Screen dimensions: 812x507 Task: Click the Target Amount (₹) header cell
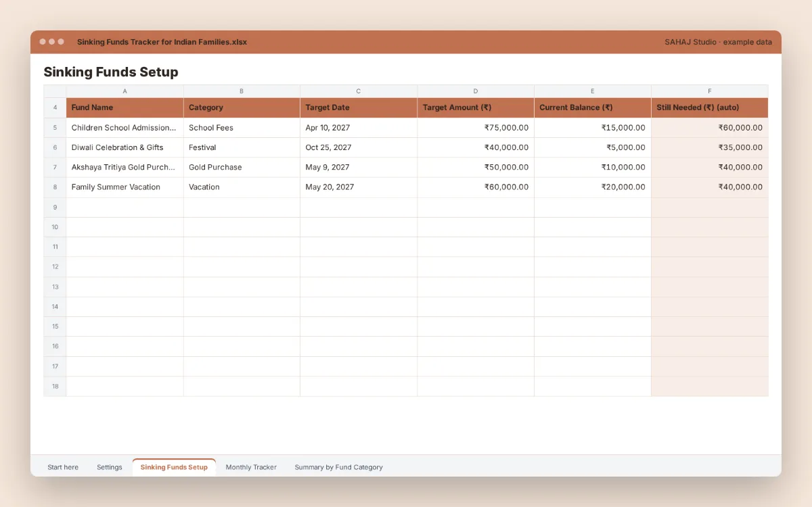tap(476, 107)
